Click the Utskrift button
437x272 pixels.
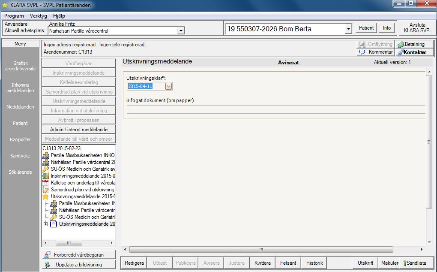[365, 263]
